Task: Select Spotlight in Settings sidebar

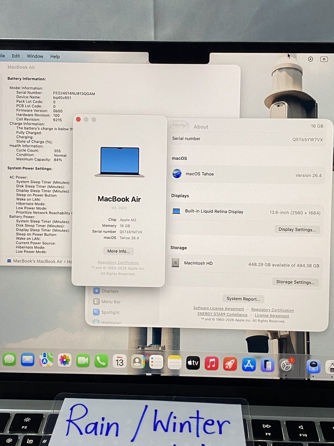Action: [106, 313]
